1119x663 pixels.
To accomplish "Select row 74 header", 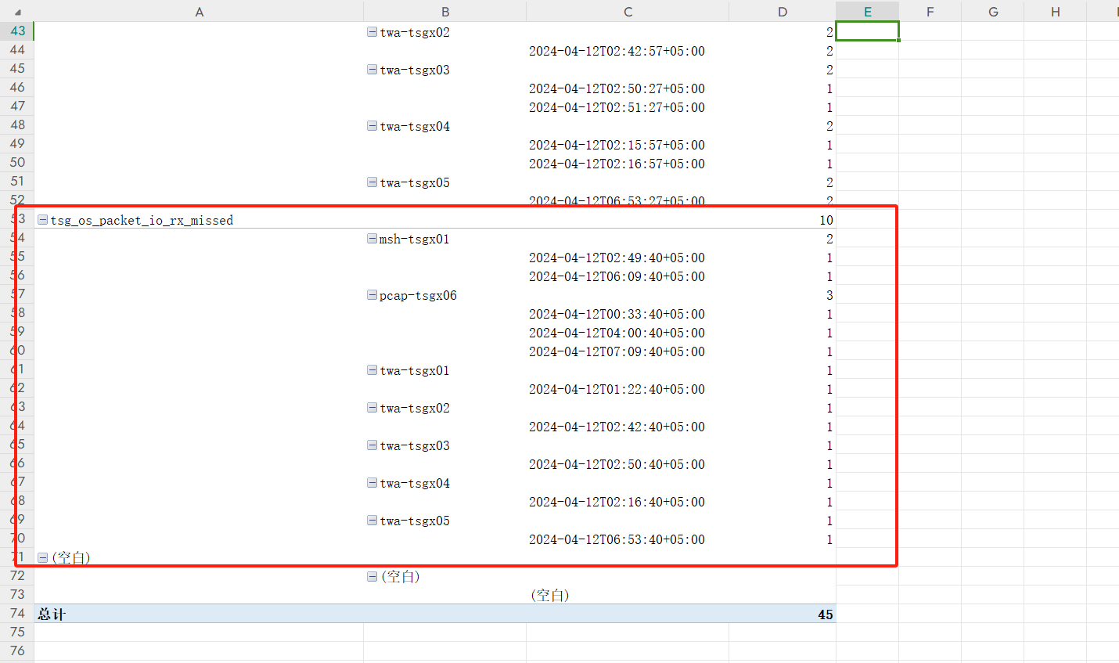I will [x=17, y=614].
